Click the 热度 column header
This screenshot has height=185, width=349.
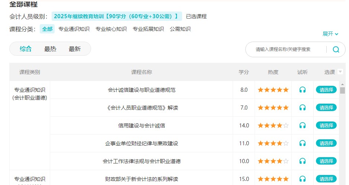(273, 72)
